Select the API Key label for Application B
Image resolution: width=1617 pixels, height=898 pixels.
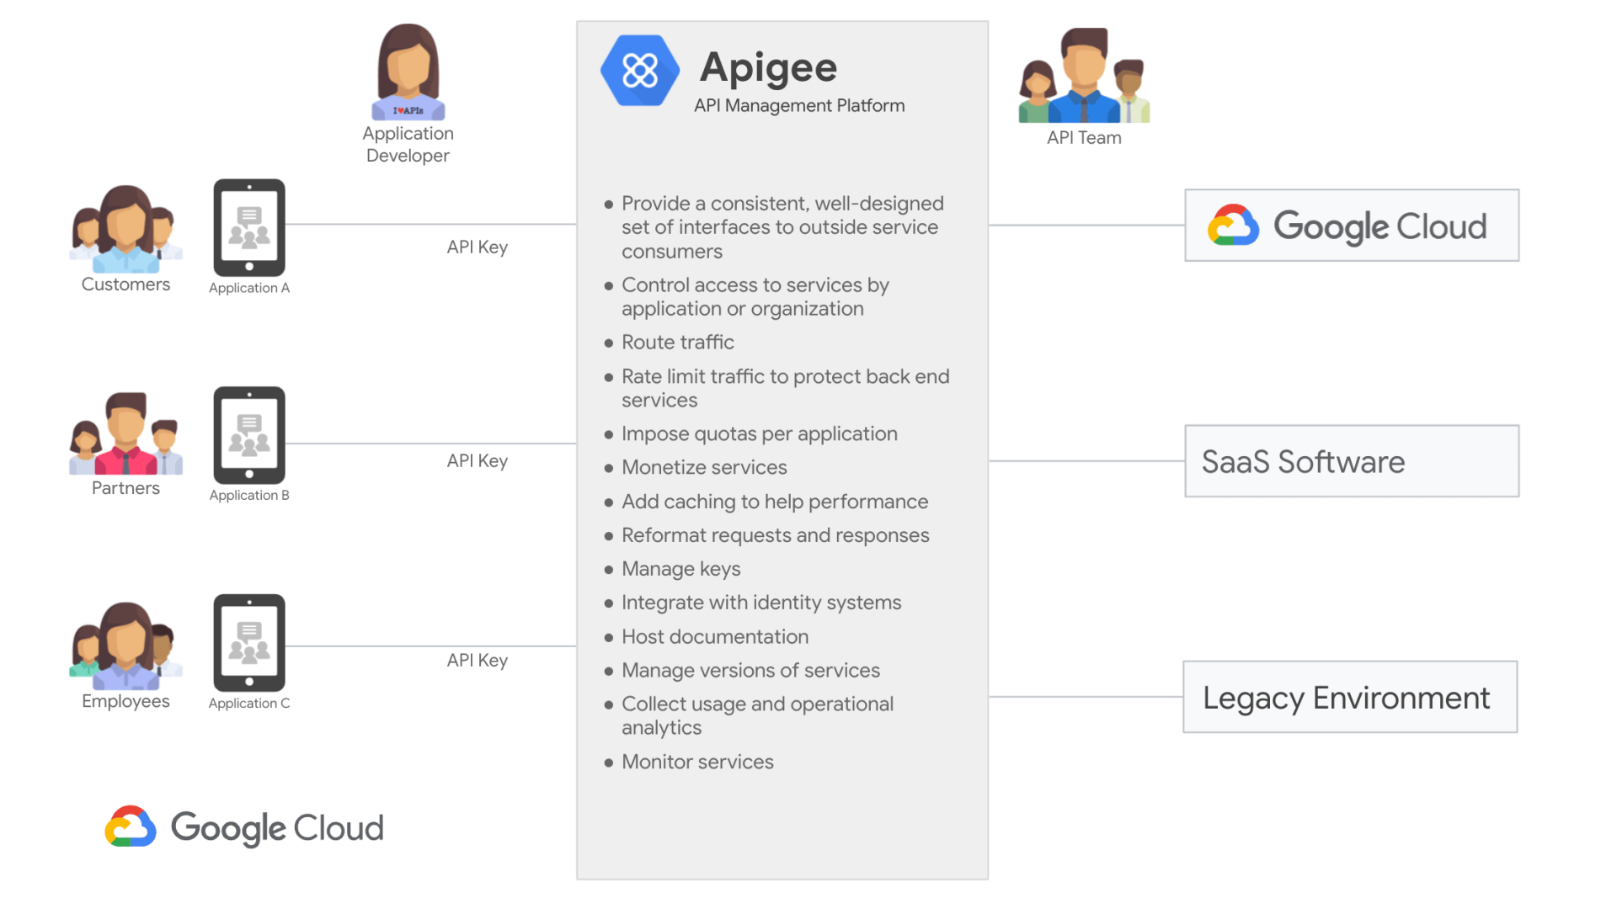(478, 461)
